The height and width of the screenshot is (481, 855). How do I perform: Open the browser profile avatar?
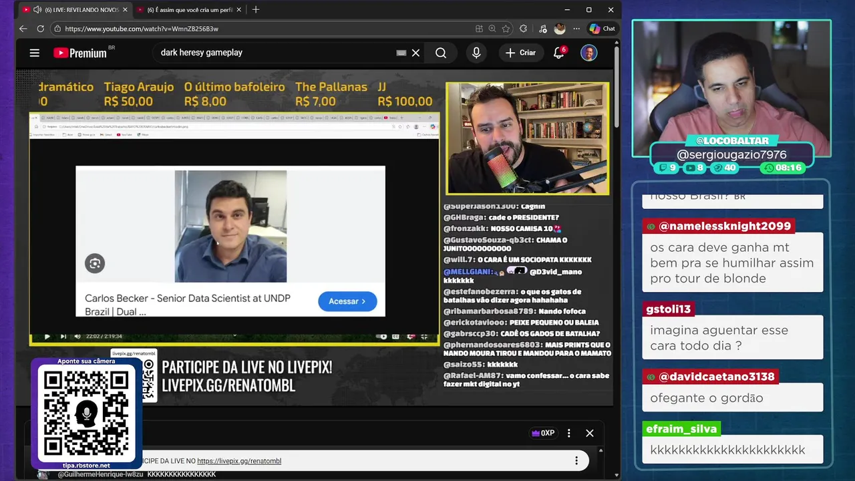pos(560,29)
